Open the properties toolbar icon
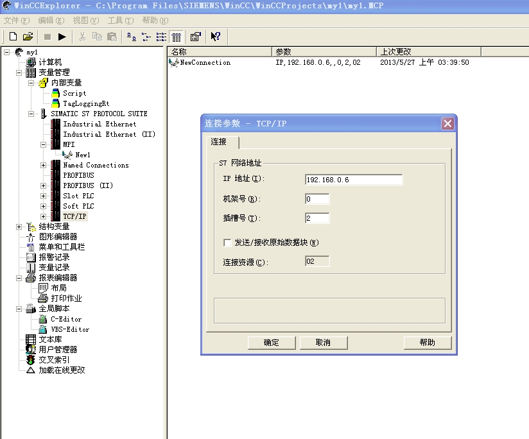The height and width of the screenshot is (439, 529). (x=195, y=37)
